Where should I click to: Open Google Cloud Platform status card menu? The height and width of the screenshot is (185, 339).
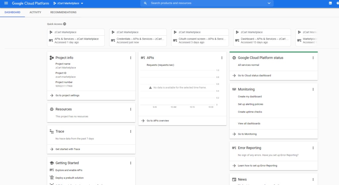pyautogui.click(x=313, y=58)
